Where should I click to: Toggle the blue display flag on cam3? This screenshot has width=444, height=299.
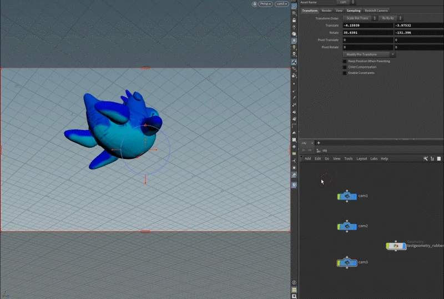(x=355, y=263)
